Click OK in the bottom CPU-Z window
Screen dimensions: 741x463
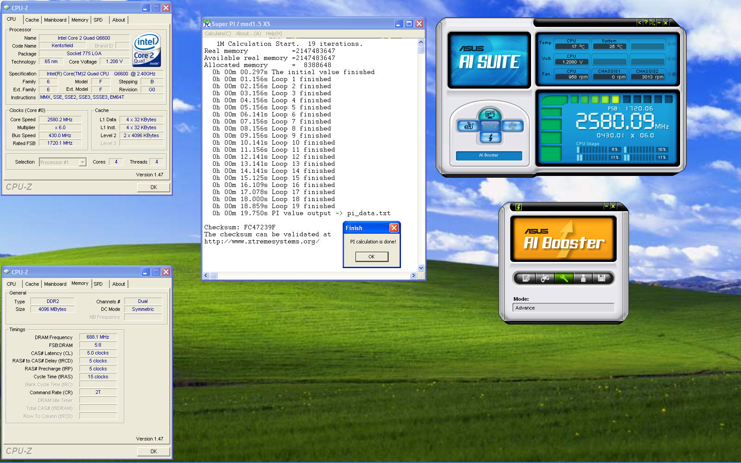click(x=153, y=452)
